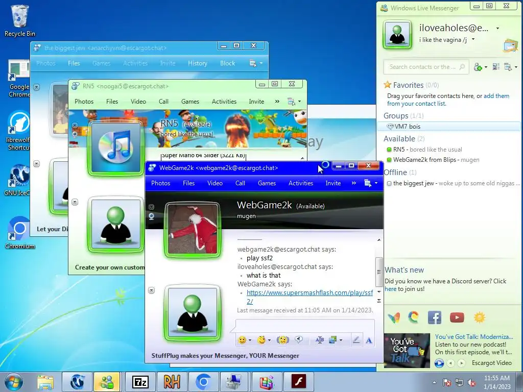
Task: Open the weather sun tab icon
Action: pos(480,317)
